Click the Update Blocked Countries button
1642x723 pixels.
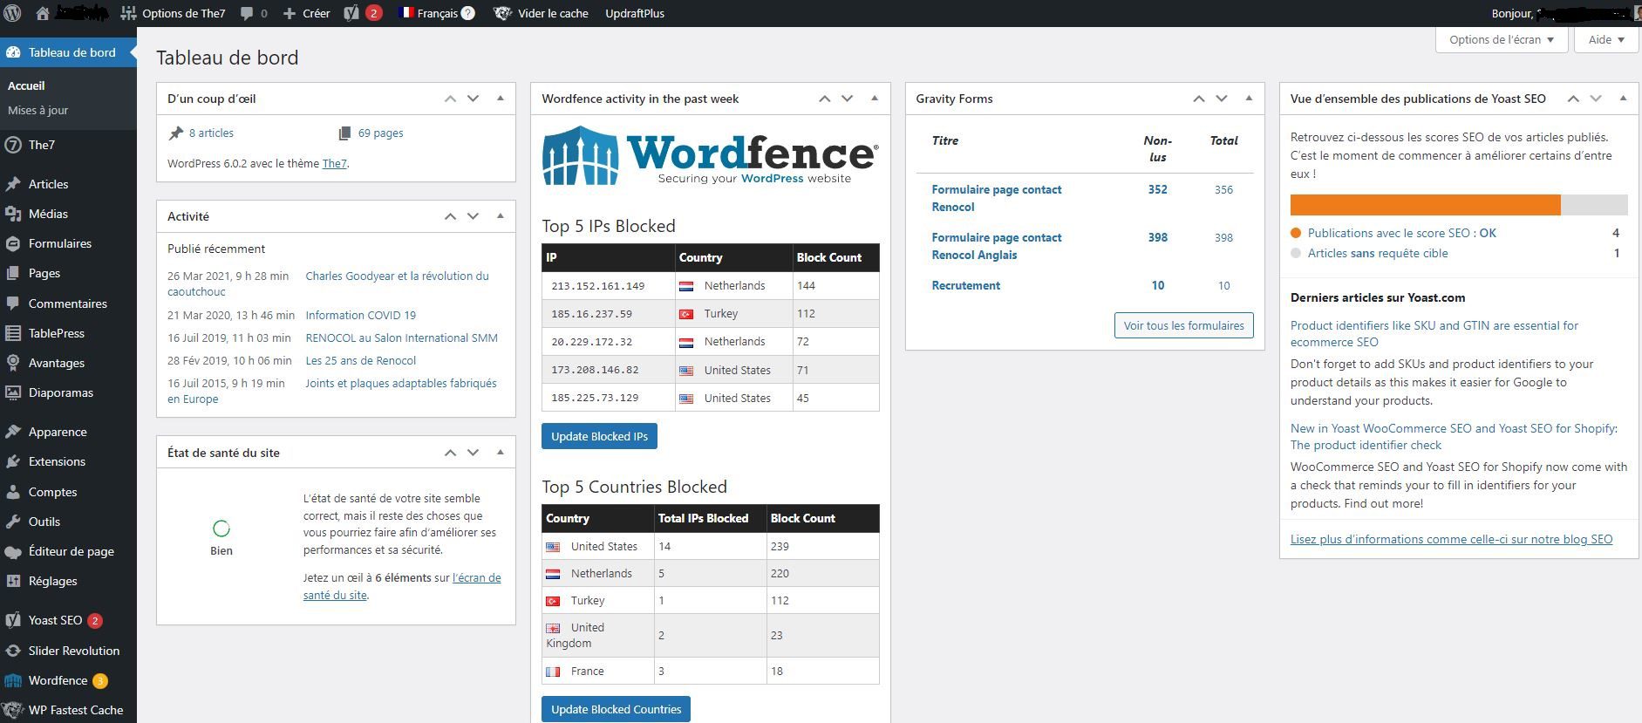pyautogui.click(x=616, y=709)
